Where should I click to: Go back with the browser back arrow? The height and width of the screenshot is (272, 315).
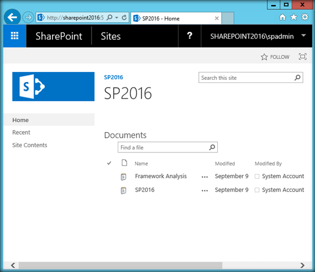(x=12, y=17)
